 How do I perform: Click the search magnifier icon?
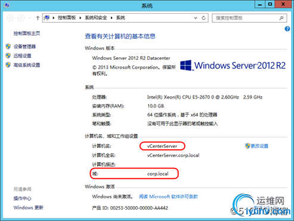[281, 18]
